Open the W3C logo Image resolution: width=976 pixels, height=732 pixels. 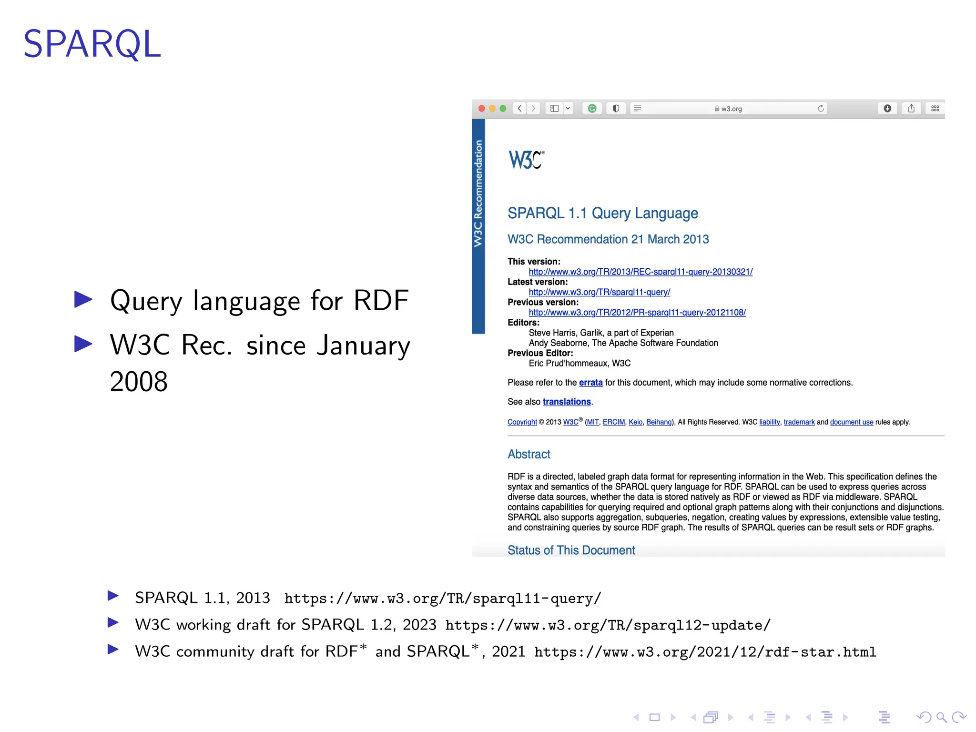(x=526, y=160)
